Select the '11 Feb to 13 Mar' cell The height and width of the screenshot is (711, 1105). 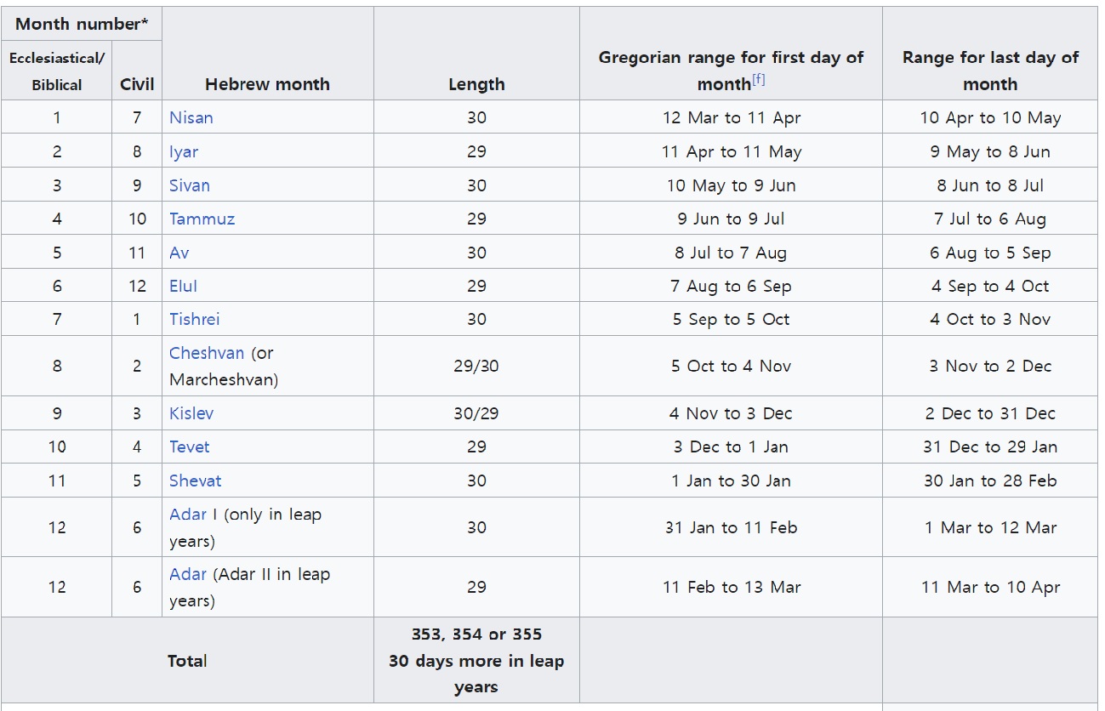[x=732, y=587]
